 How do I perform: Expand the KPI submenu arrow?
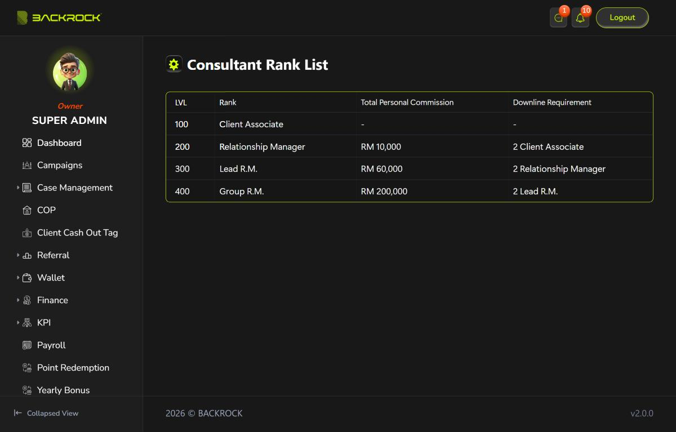[18, 323]
